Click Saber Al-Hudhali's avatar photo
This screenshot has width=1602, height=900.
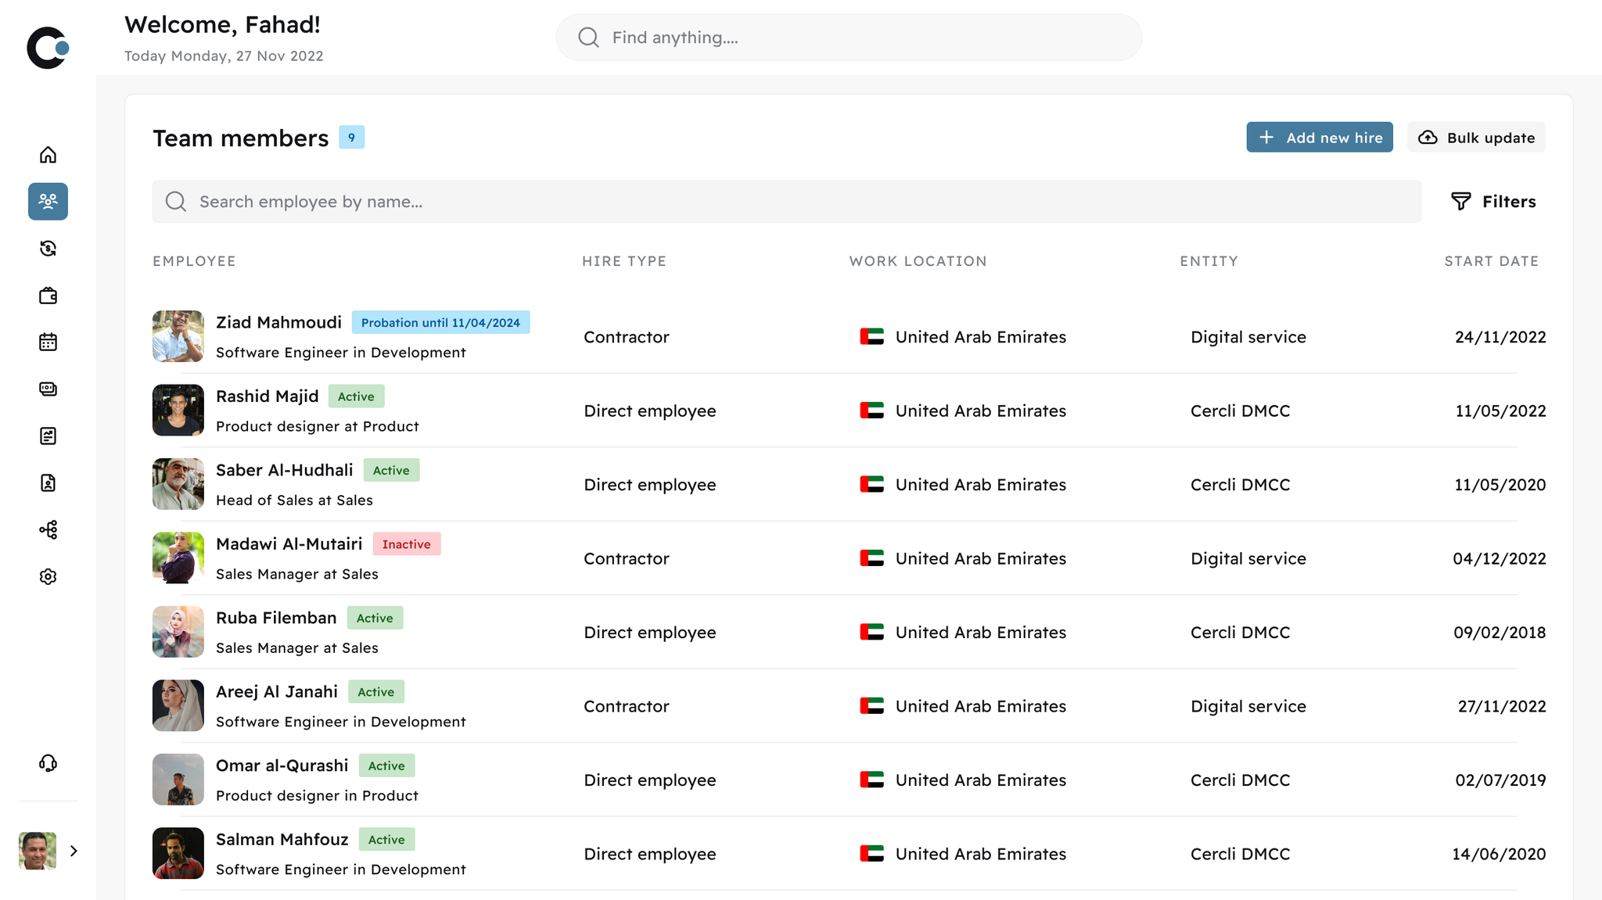pos(178,484)
